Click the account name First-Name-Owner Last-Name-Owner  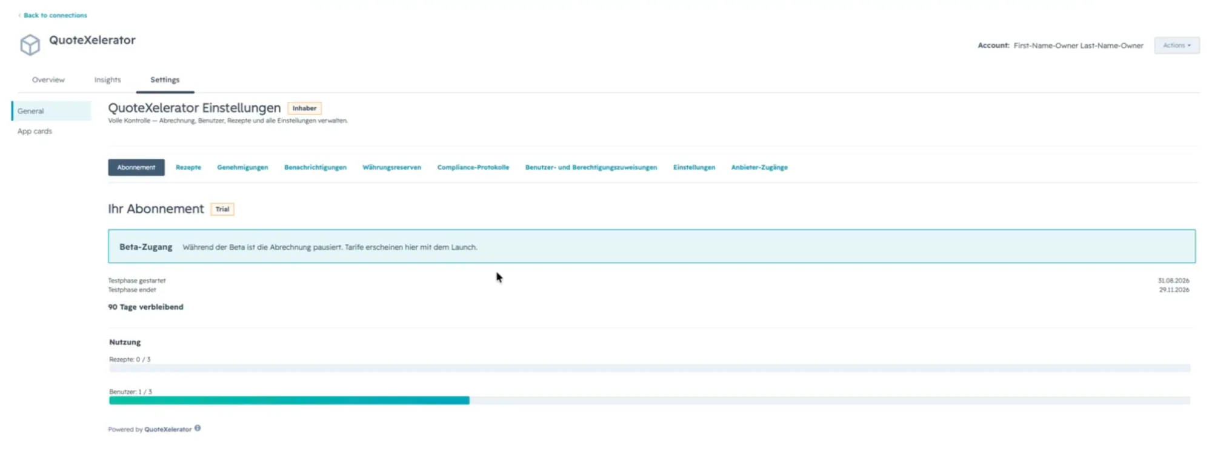(x=1078, y=45)
